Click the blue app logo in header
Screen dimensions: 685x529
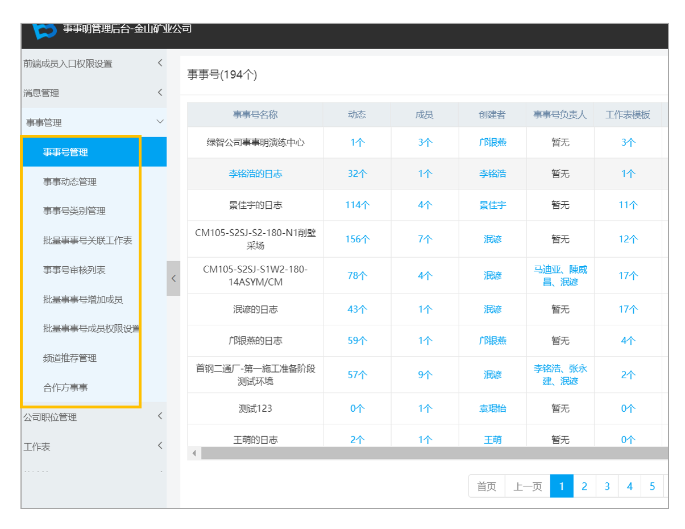click(45, 30)
